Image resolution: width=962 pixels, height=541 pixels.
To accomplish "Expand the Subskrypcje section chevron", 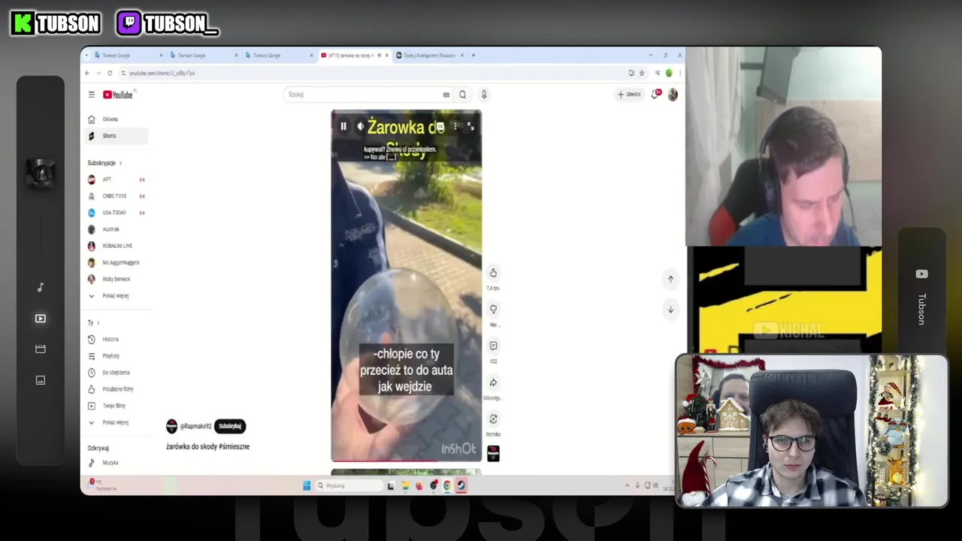I will point(120,163).
